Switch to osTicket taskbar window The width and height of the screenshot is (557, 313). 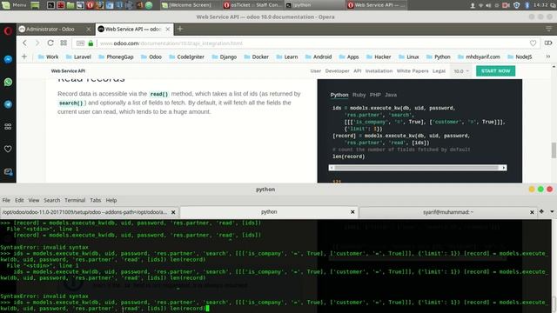(253, 5)
